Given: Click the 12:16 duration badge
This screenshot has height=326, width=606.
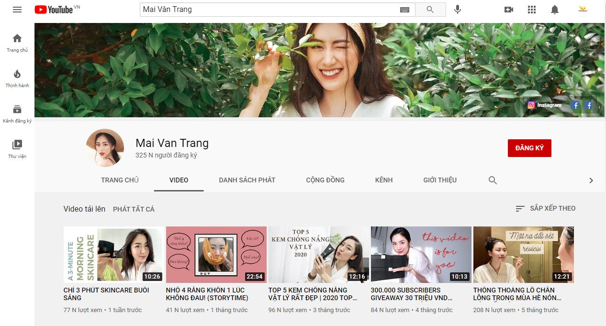Looking at the screenshot, I should click(357, 277).
